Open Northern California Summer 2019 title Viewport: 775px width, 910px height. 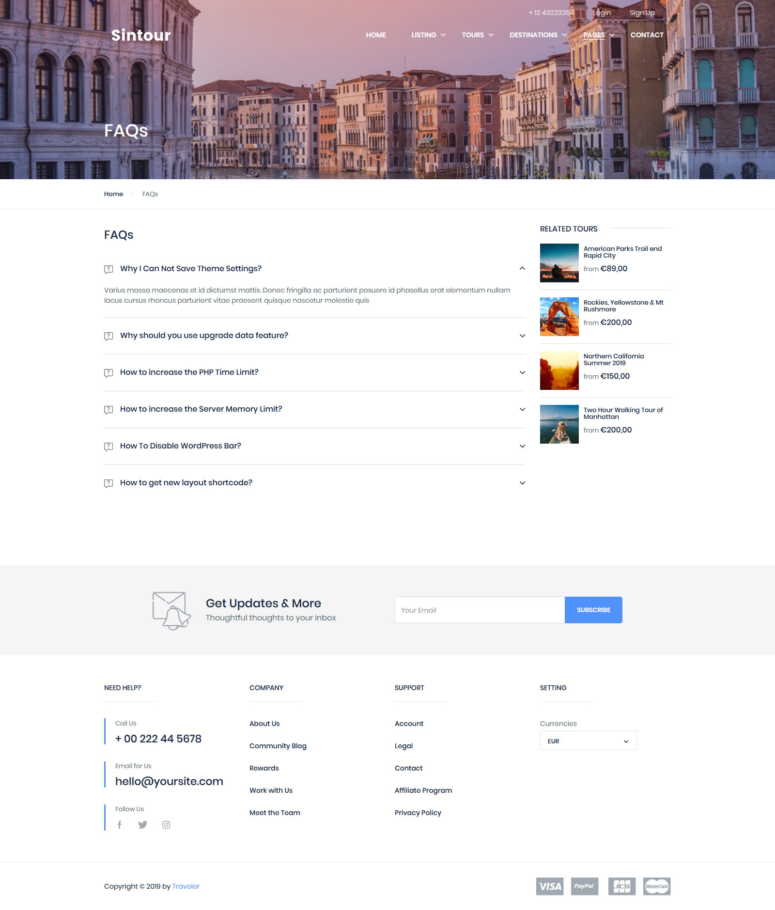[614, 359]
